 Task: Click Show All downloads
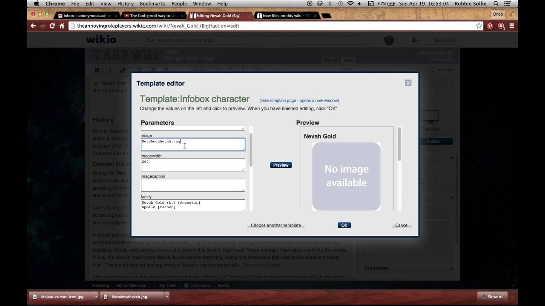[492, 297]
